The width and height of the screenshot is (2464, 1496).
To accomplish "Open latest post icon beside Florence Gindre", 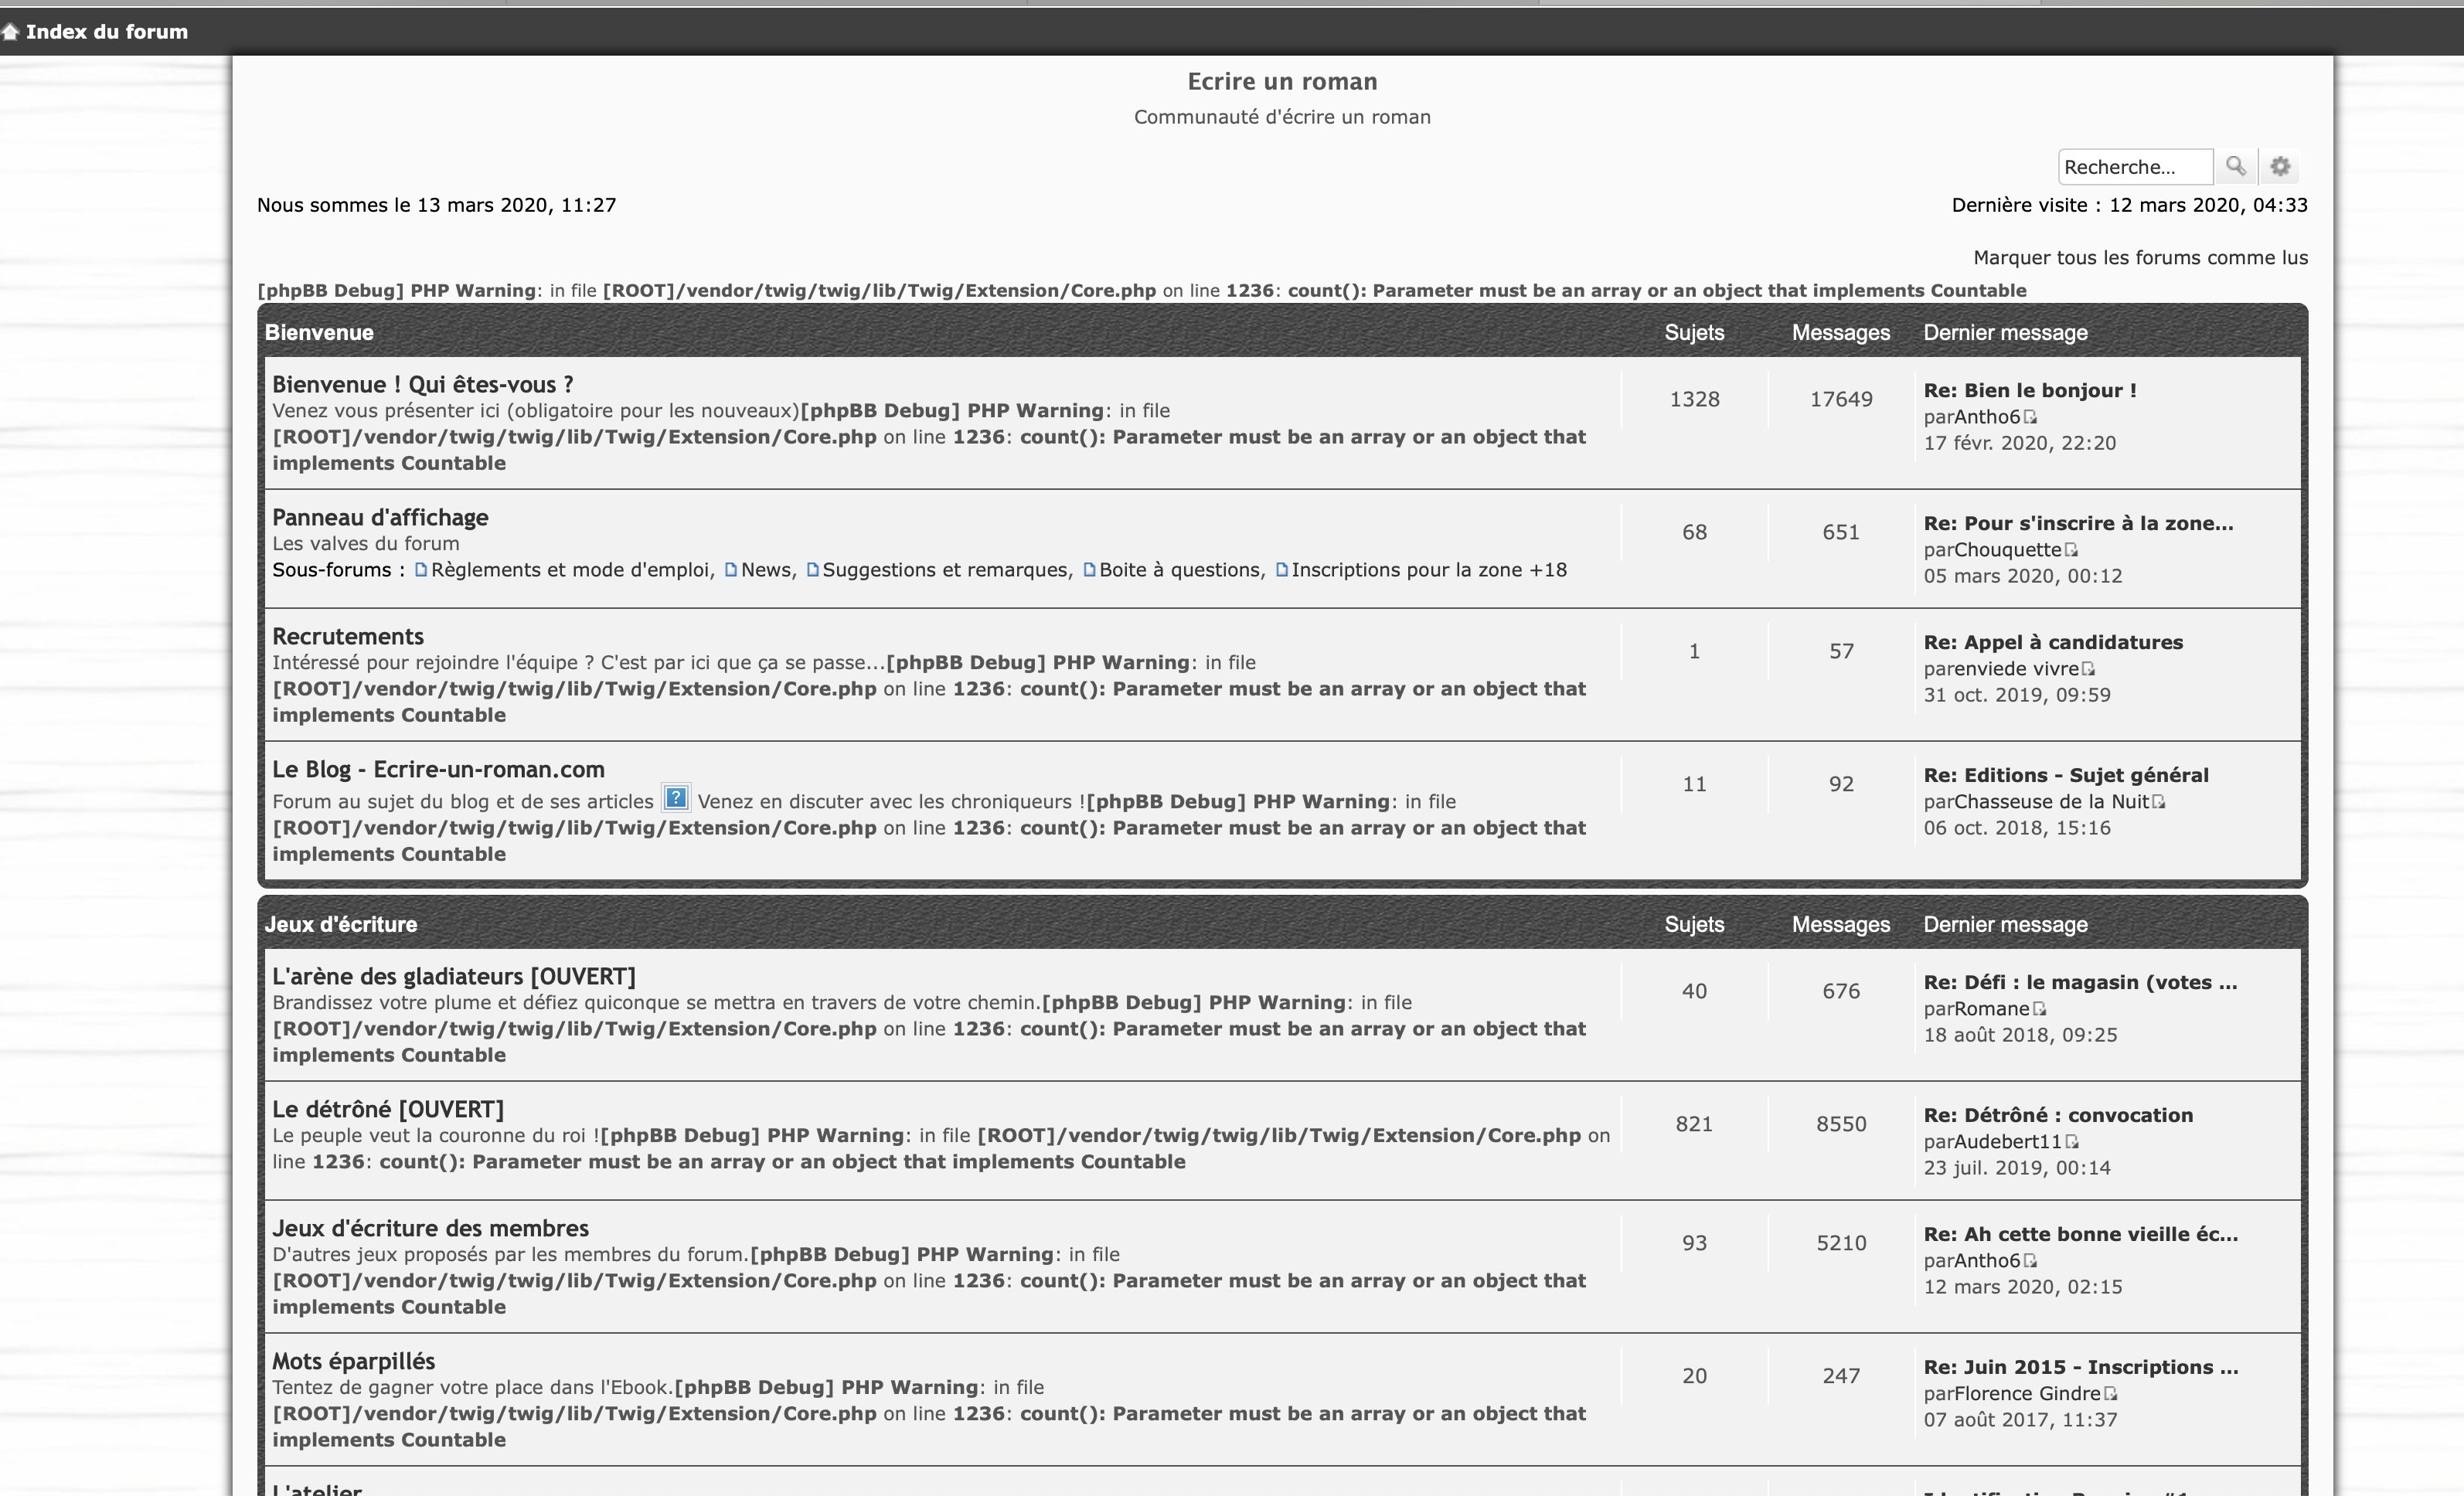I will [x=2110, y=1394].
